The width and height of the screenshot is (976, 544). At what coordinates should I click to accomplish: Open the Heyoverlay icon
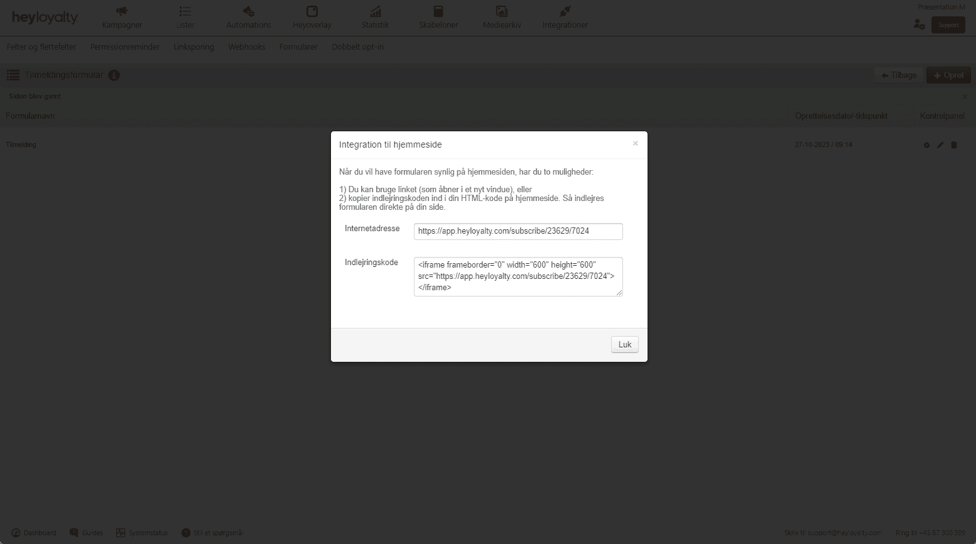[312, 11]
